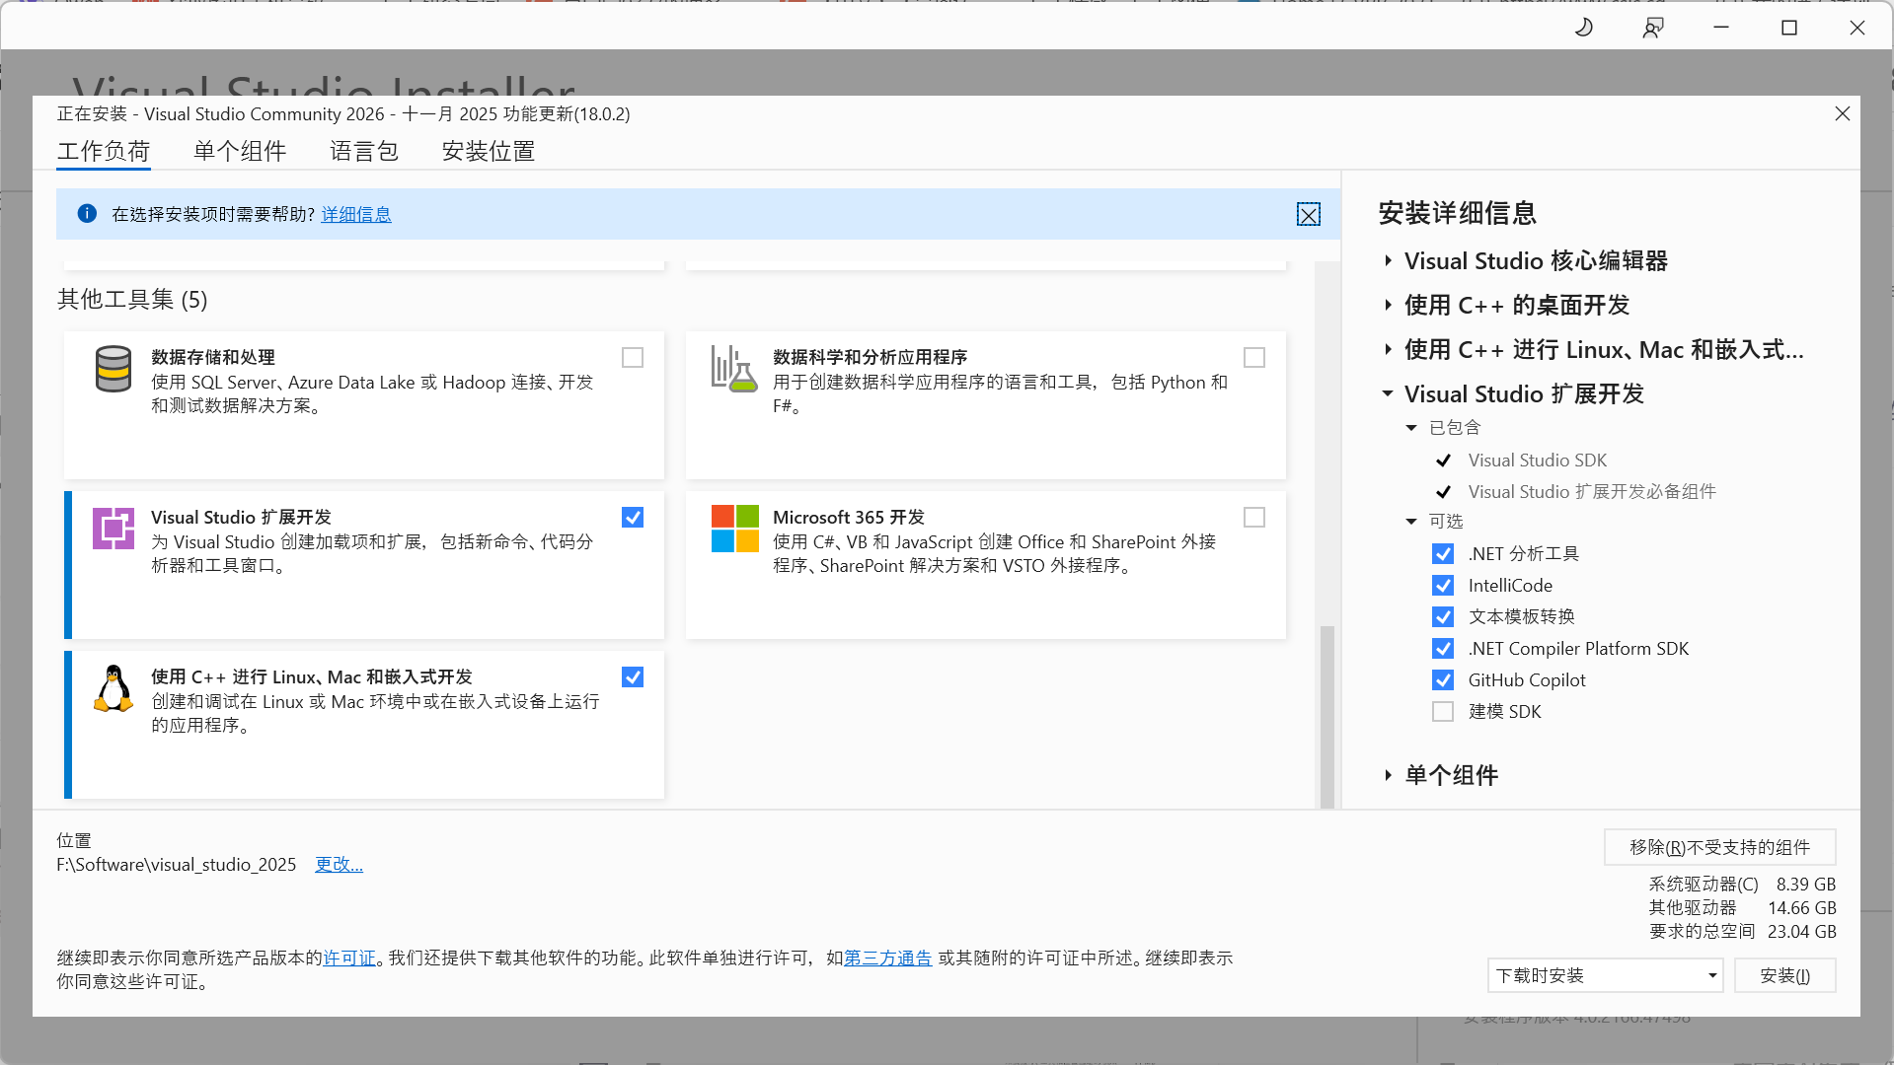This screenshot has width=1894, height=1065.
Task: Click the Microsoft 365 colored squares icon
Action: click(735, 529)
